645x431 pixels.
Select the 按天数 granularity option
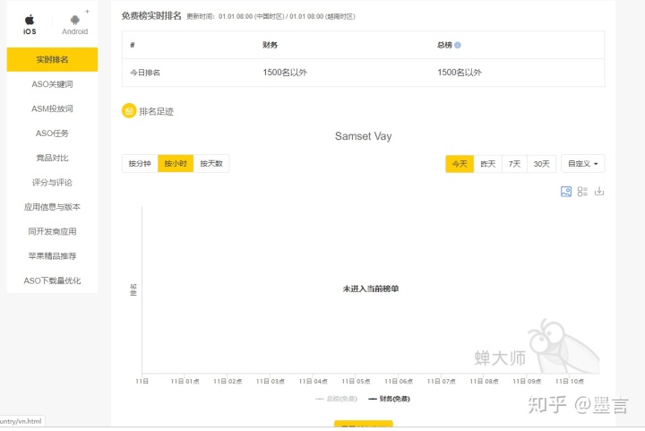[x=211, y=163]
